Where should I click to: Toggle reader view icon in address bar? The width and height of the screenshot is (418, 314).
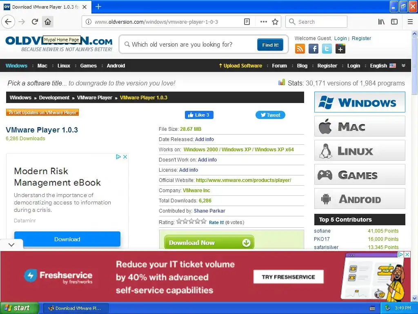pos(247,22)
